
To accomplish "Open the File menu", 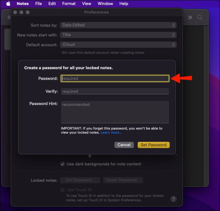I will [39, 4].
